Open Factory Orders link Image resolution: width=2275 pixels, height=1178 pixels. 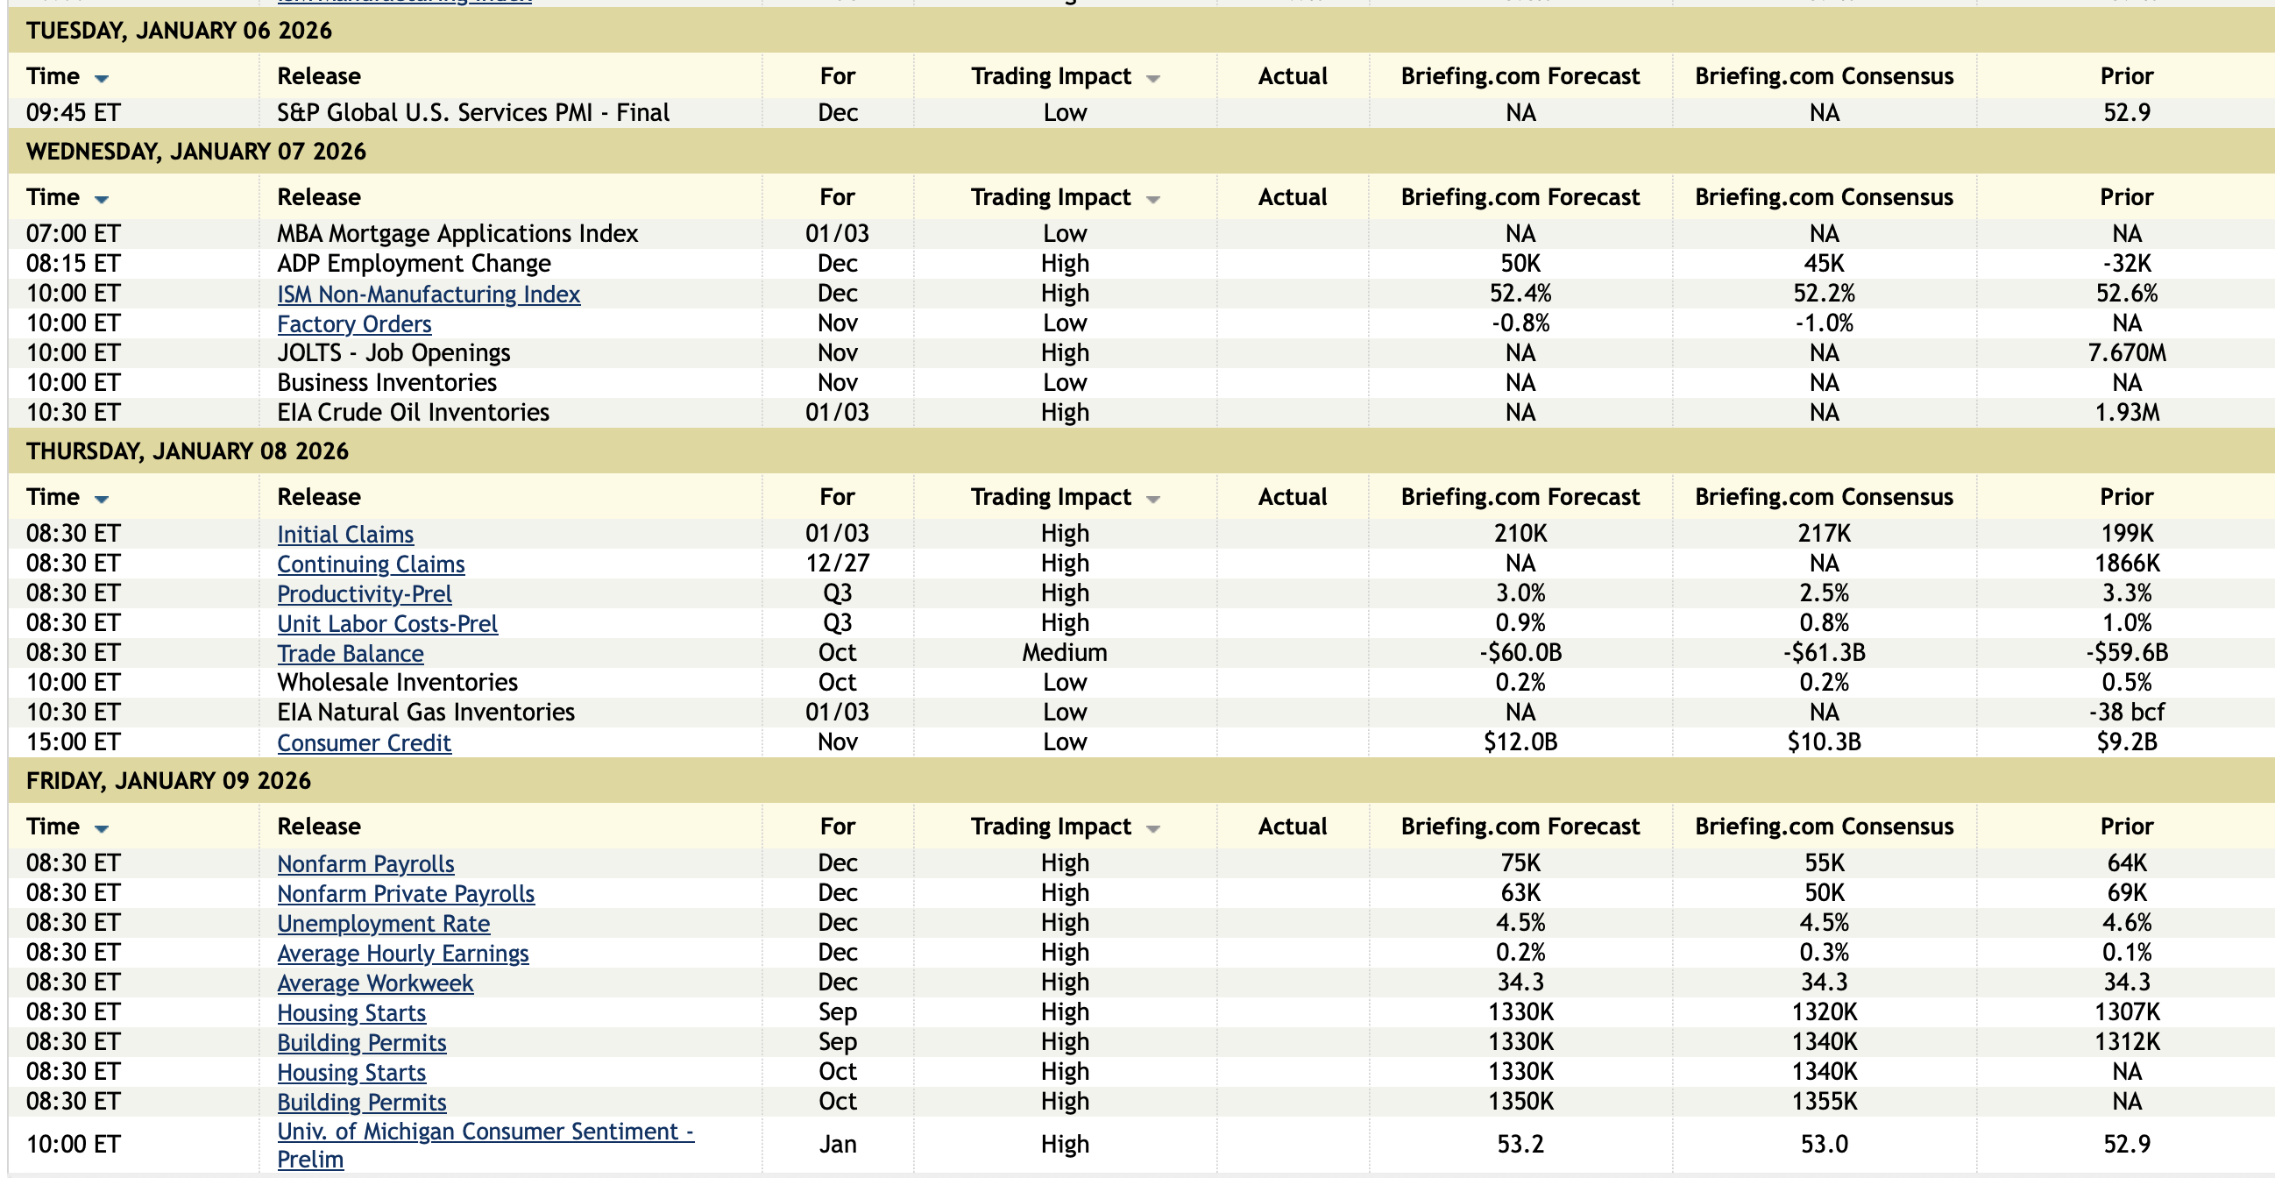click(x=354, y=324)
